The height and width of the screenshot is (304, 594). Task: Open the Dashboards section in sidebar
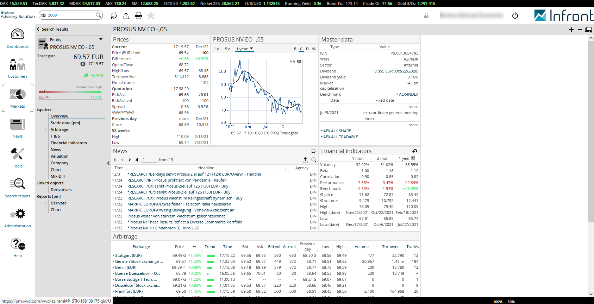click(18, 39)
